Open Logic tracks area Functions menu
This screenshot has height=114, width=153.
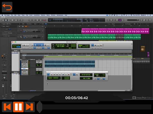pyautogui.click(x=29, y=24)
